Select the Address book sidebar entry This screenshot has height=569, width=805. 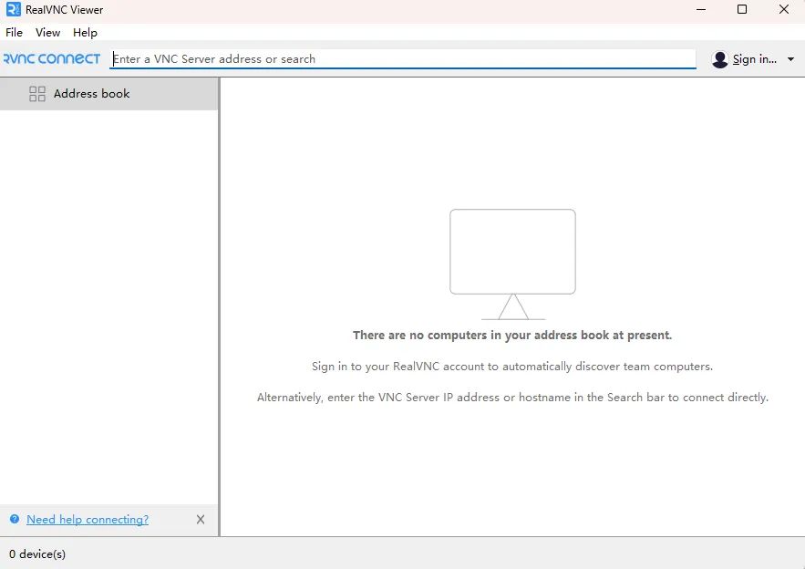point(91,94)
